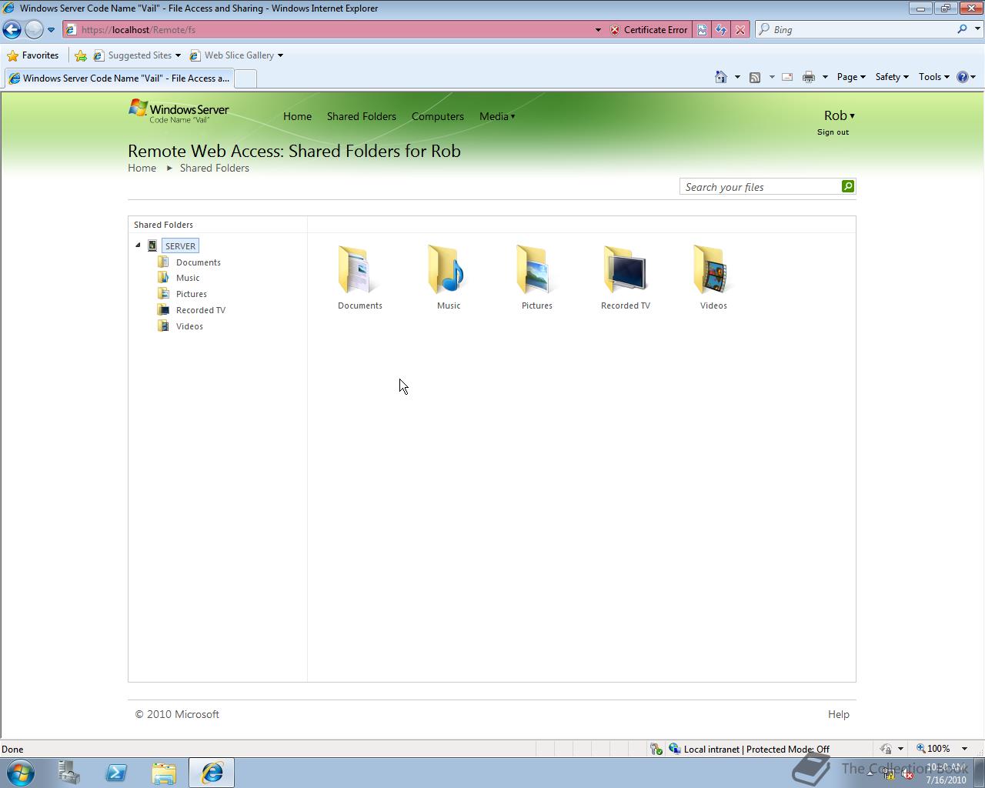
Task: Expand the address bar URL history dropdown
Action: pos(598,30)
